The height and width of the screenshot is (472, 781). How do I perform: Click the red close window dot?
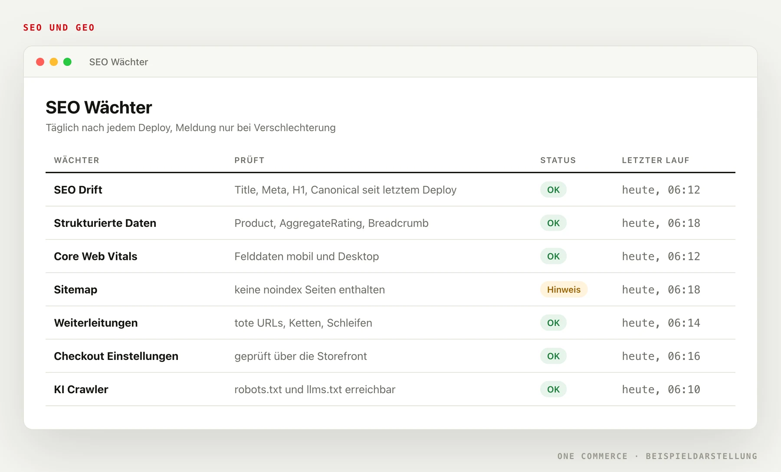tap(40, 62)
